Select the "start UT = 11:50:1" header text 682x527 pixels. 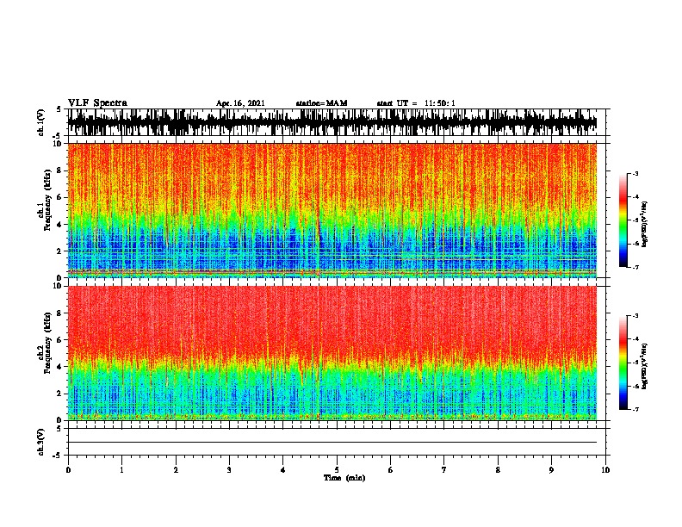(x=416, y=103)
